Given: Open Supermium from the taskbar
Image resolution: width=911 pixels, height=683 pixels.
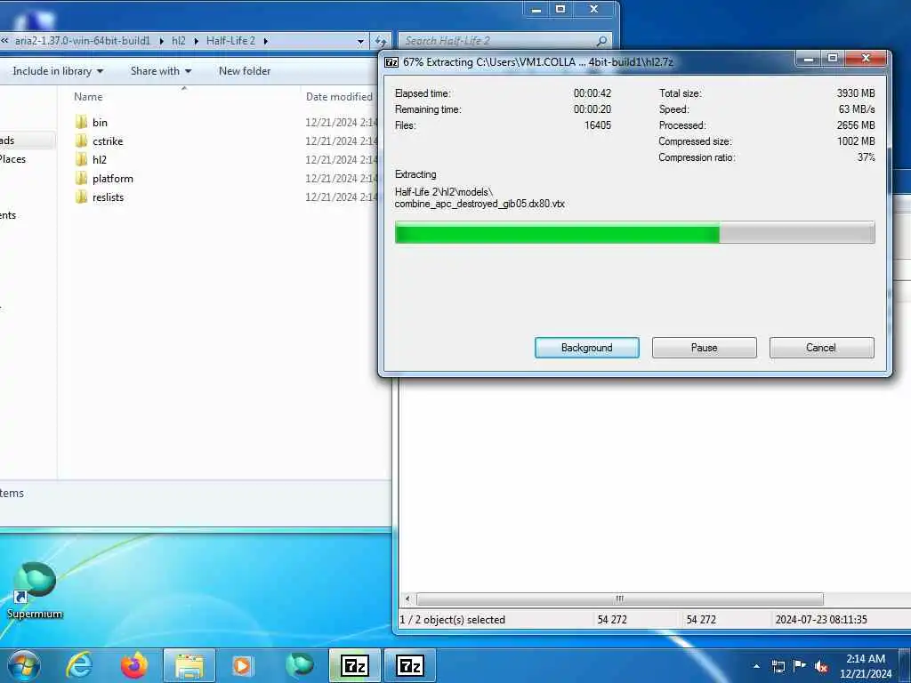Looking at the screenshot, I should point(300,665).
